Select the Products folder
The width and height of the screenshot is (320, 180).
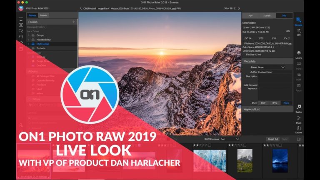point(52,48)
